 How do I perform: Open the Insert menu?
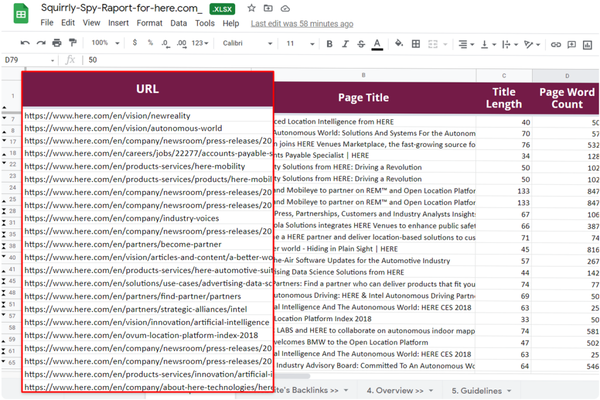[118, 23]
